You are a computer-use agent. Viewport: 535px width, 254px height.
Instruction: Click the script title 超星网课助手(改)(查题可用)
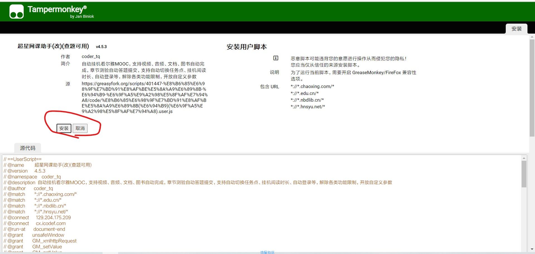pos(53,46)
